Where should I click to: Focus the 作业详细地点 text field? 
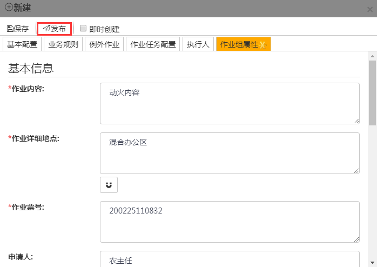pos(230,153)
